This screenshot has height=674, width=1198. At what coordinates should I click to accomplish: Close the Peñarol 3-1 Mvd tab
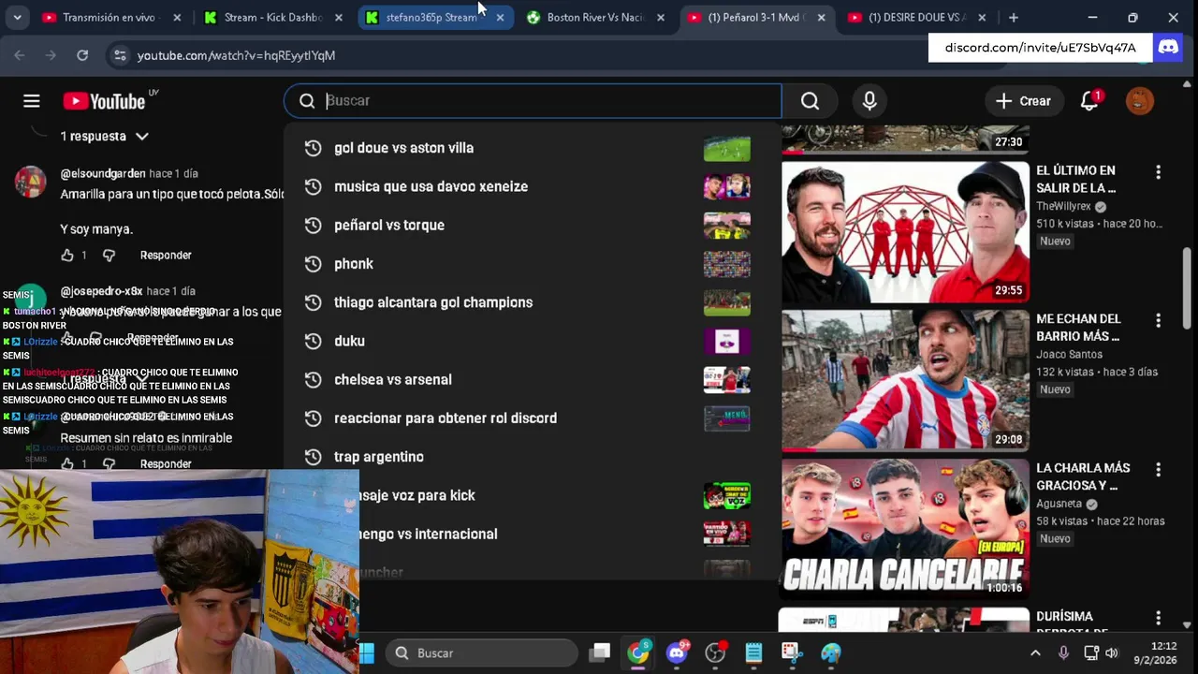pyautogui.click(x=821, y=18)
